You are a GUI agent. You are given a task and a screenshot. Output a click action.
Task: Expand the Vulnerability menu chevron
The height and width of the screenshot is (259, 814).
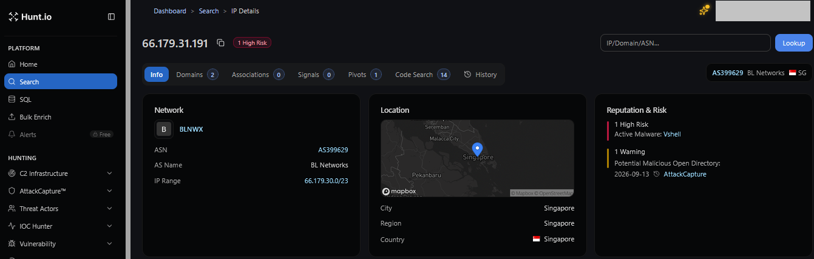click(x=109, y=244)
